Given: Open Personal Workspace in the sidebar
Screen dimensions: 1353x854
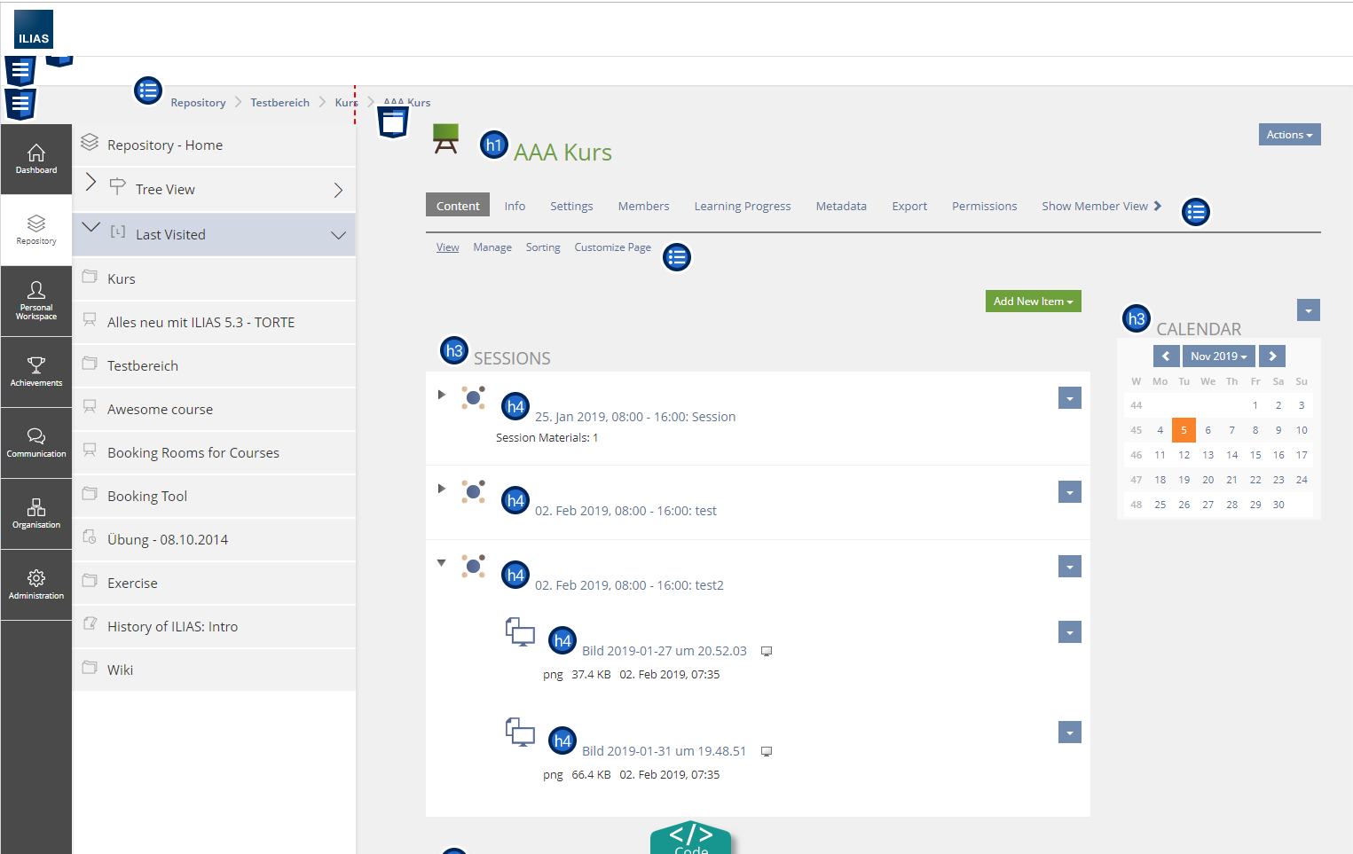Looking at the screenshot, I should pyautogui.click(x=36, y=301).
